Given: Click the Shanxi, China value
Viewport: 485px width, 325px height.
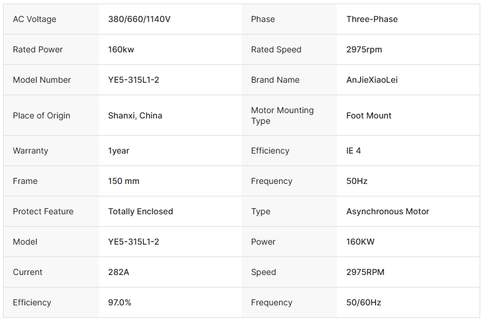Looking at the screenshot, I should coord(135,115).
